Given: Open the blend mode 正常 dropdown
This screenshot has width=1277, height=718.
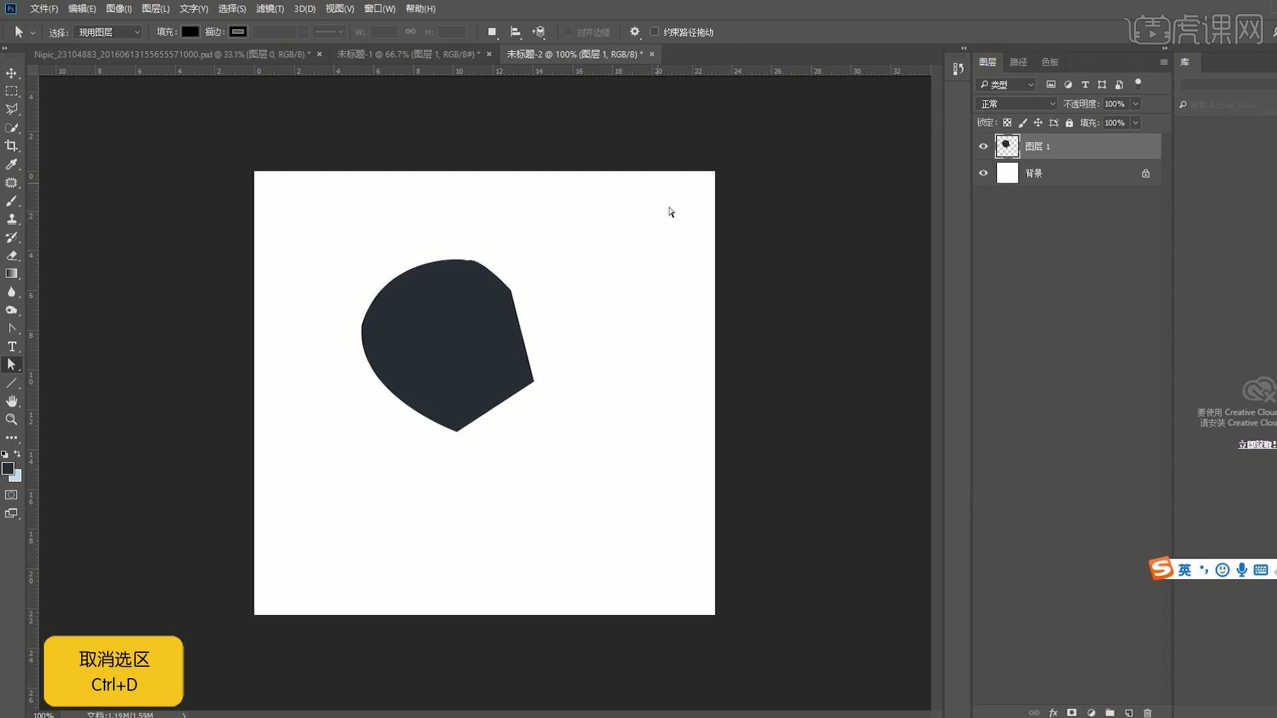Looking at the screenshot, I should 1016,104.
